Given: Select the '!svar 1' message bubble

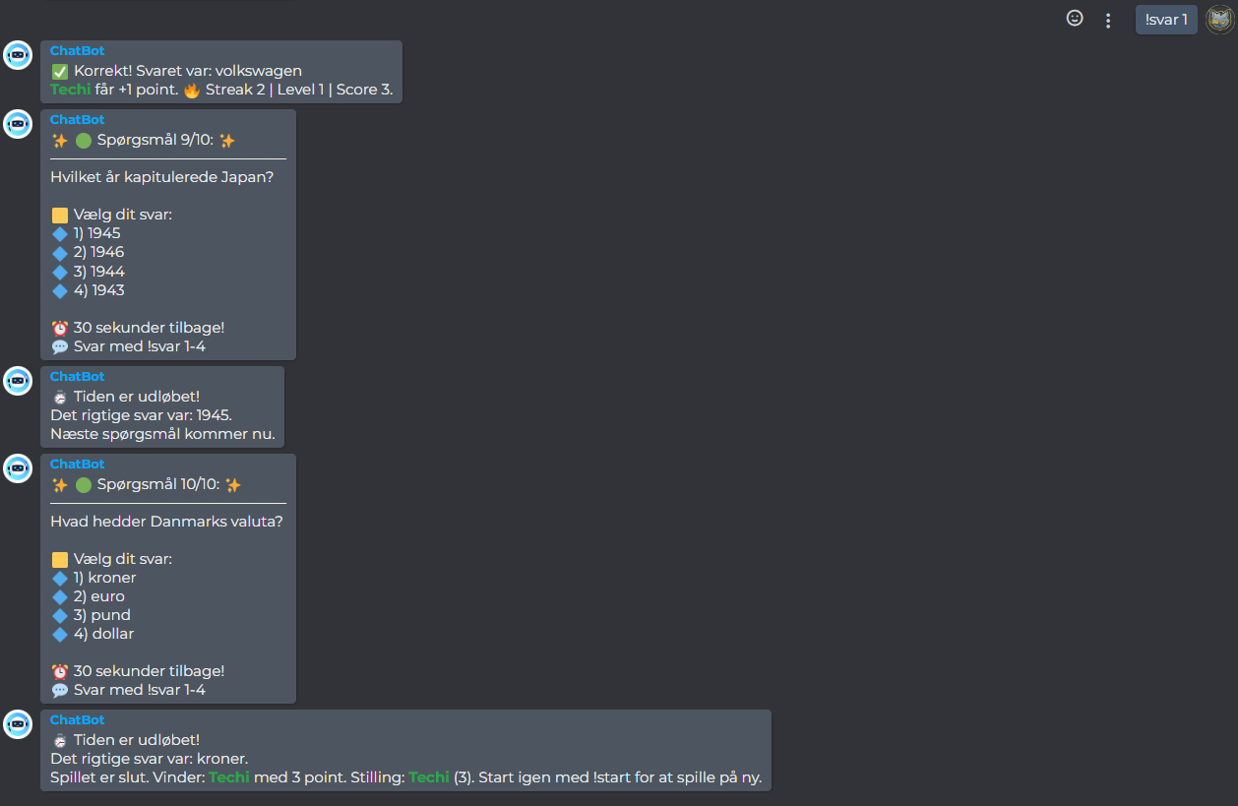Looking at the screenshot, I should pos(1166,20).
